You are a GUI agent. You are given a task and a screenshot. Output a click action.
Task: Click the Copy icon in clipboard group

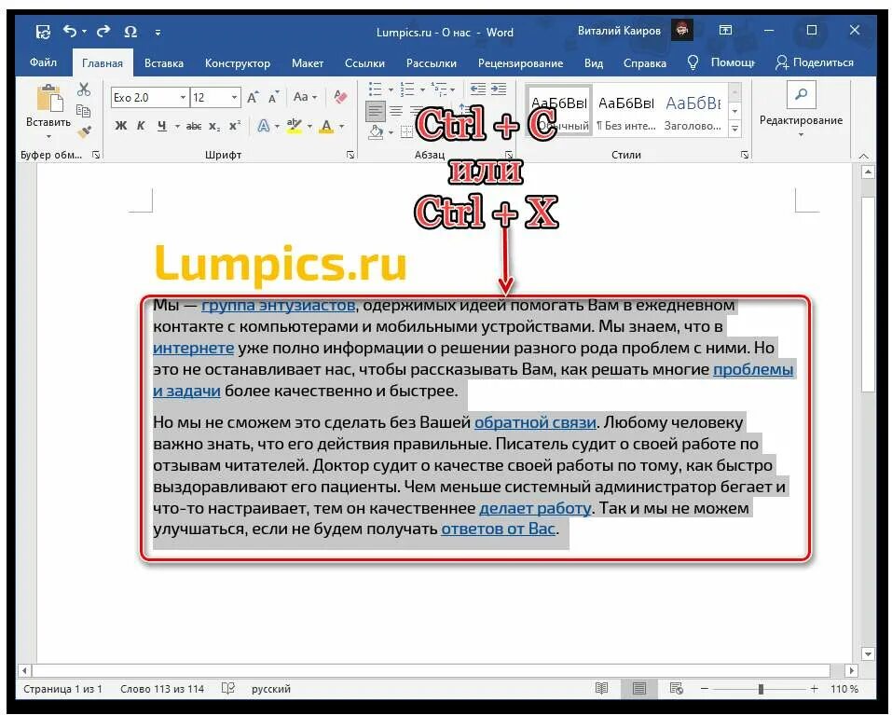click(84, 110)
